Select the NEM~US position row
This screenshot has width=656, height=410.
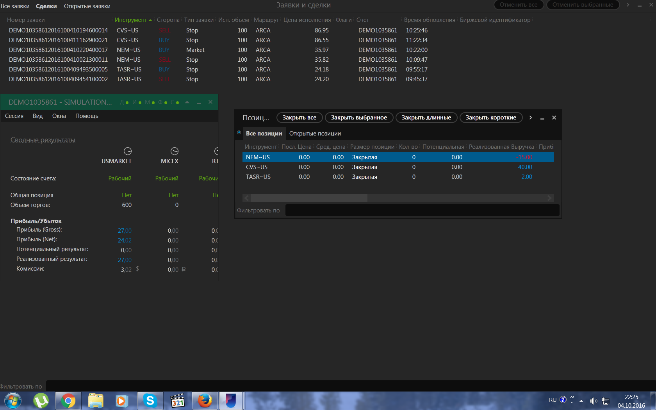pos(398,157)
